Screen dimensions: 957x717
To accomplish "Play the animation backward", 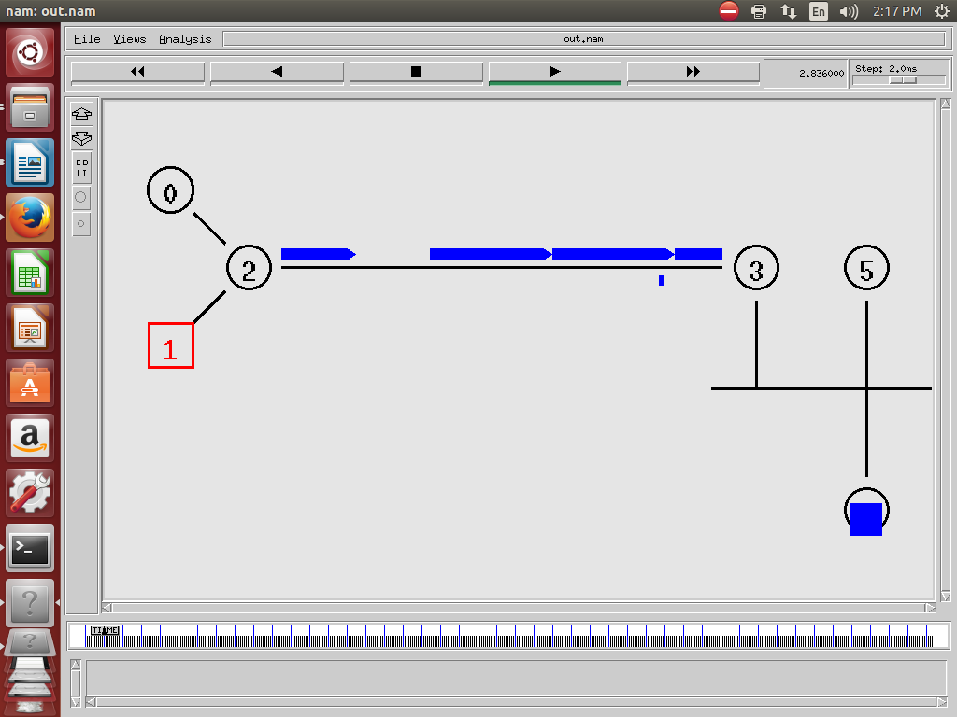I will click(277, 72).
